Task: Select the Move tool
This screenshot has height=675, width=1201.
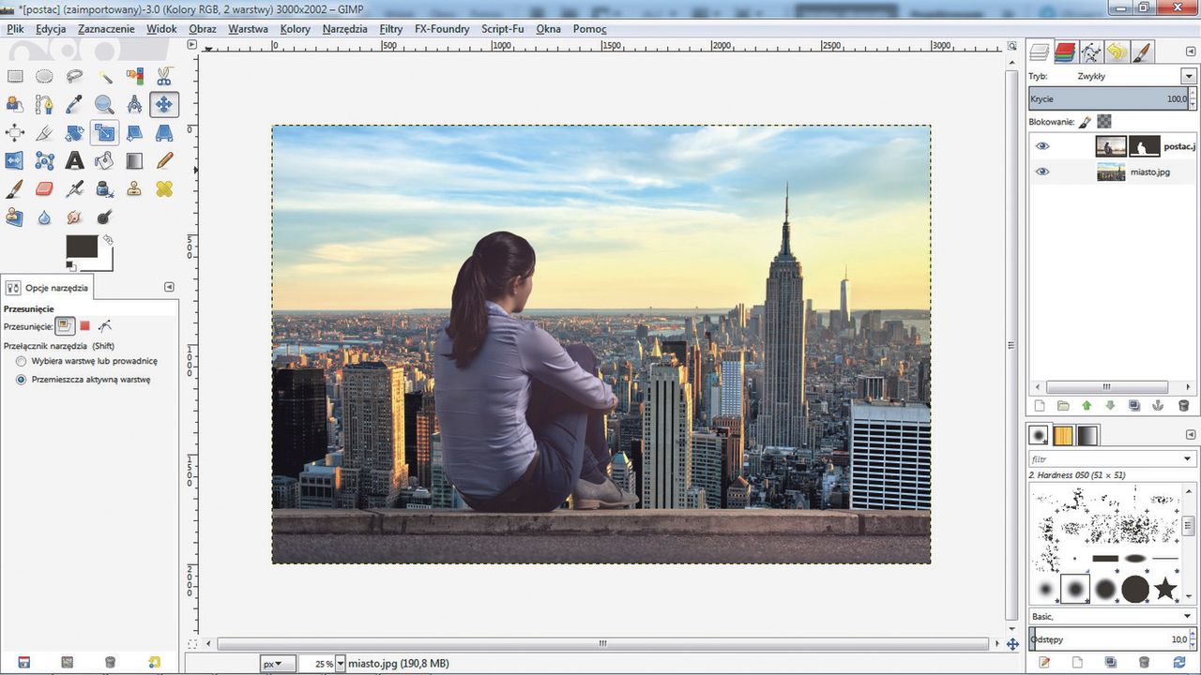Action: pyautogui.click(x=164, y=105)
